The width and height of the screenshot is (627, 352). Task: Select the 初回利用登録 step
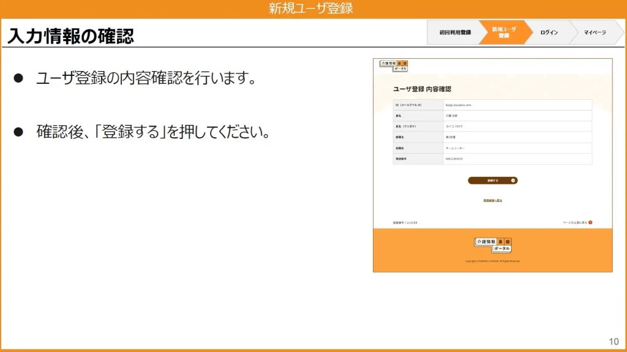(x=454, y=32)
